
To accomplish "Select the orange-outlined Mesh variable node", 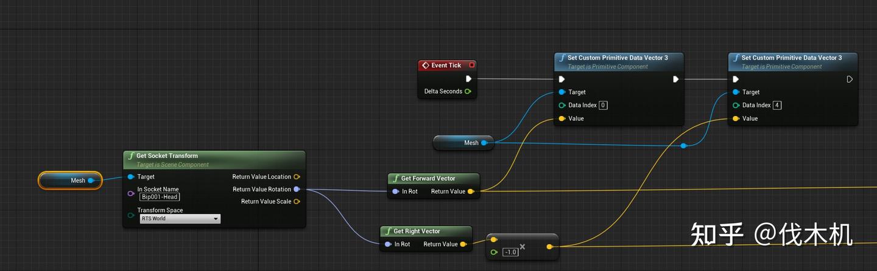I will [70, 180].
